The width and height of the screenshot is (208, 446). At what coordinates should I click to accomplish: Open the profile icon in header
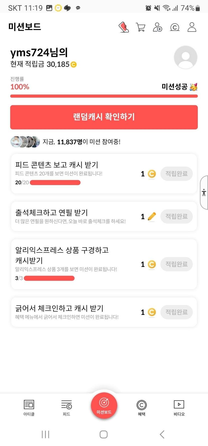192,27
